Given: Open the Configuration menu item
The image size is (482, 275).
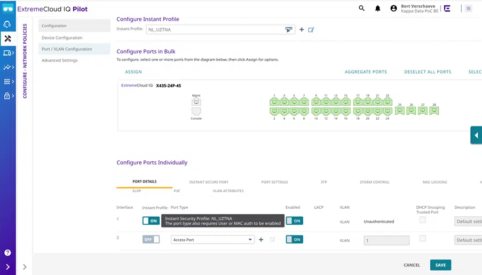Looking at the screenshot, I should click(74, 26).
